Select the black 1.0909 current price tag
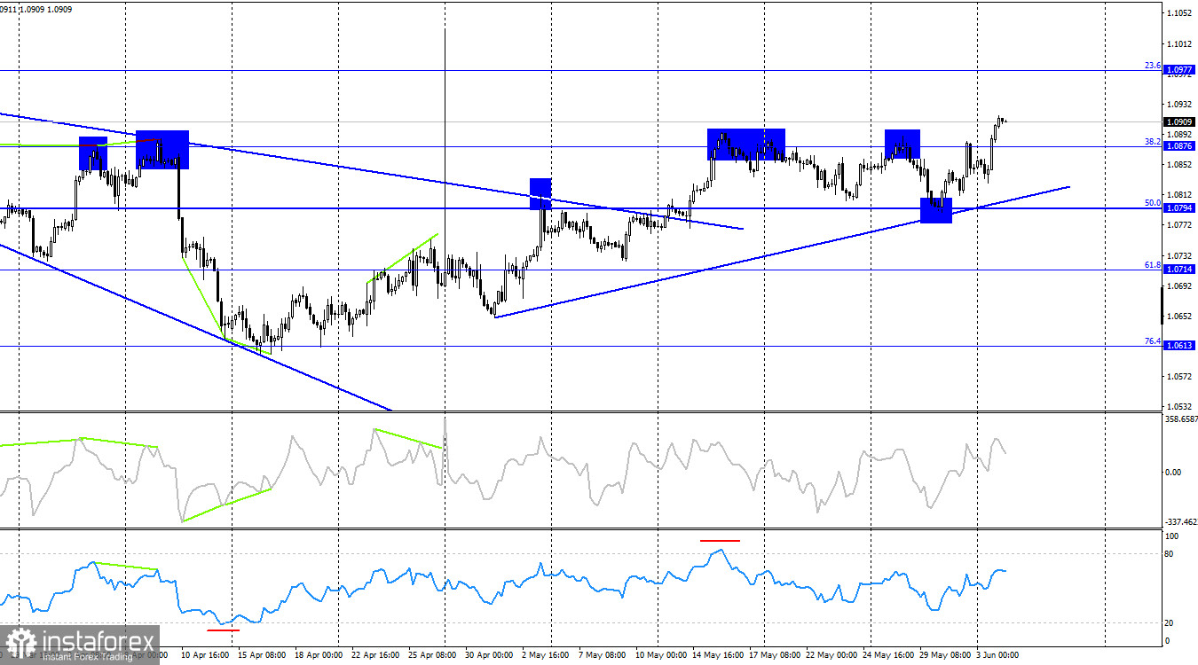 pyautogui.click(x=1179, y=122)
